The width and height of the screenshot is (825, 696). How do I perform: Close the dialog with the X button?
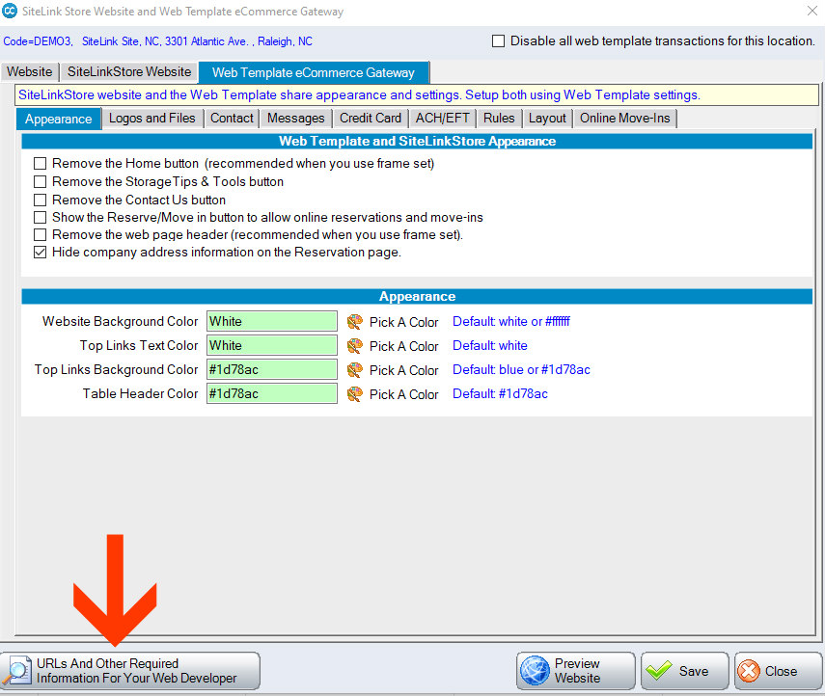(x=812, y=11)
